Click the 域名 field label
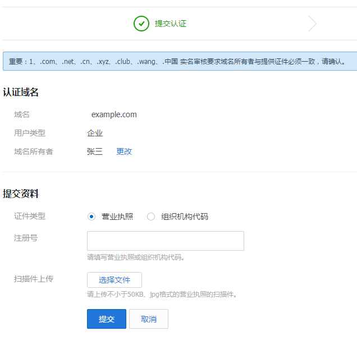Viewport: 357px width, 345px height. [x=22, y=114]
